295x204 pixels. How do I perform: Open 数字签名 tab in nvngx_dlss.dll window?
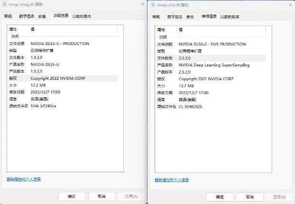175,17
